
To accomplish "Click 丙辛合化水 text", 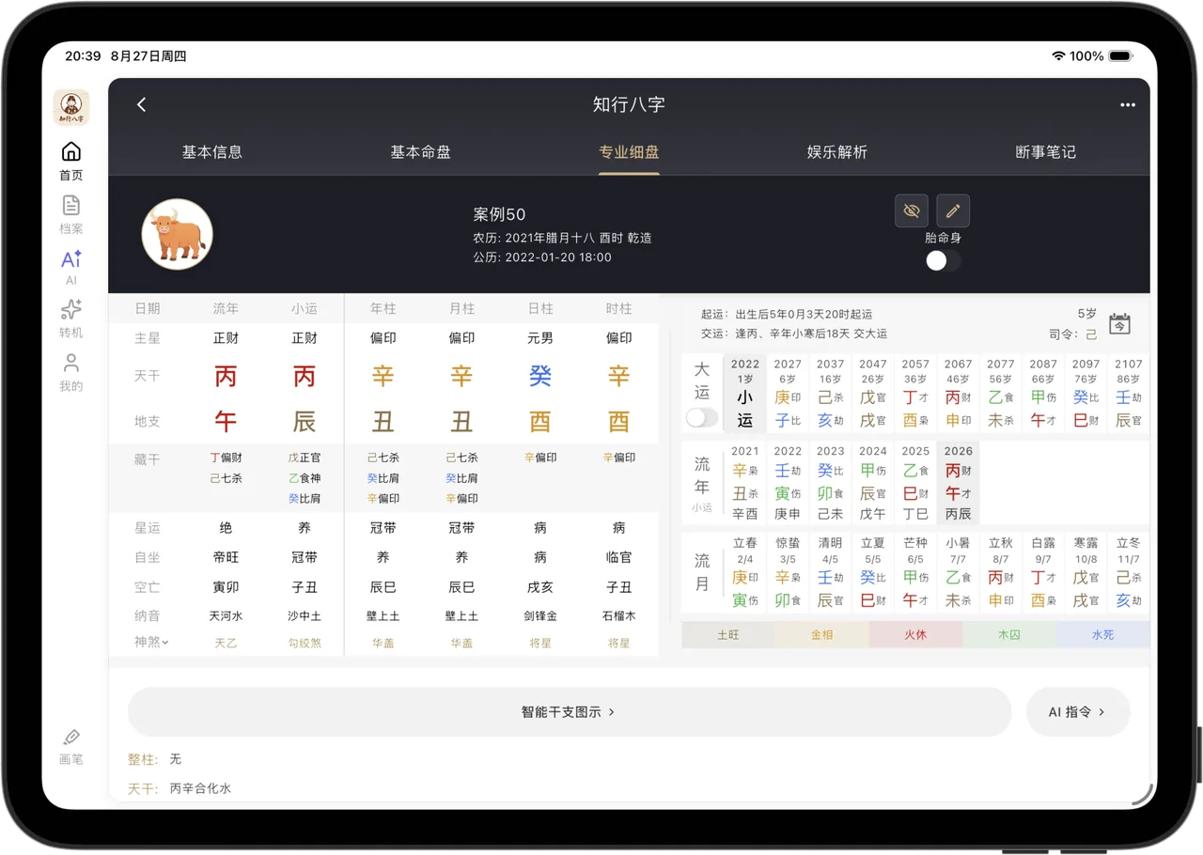I will point(200,788).
